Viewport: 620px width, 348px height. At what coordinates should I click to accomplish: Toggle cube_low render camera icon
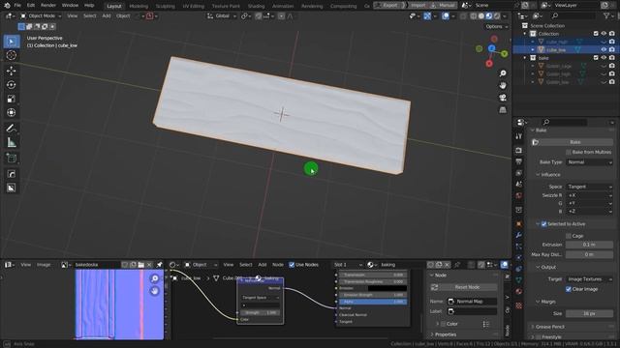[611, 49]
